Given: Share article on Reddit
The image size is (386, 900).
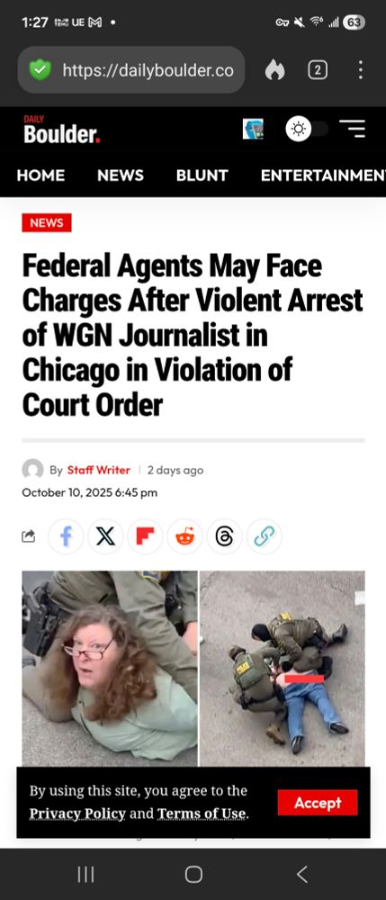Looking at the screenshot, I should click(x=184, y=536).
